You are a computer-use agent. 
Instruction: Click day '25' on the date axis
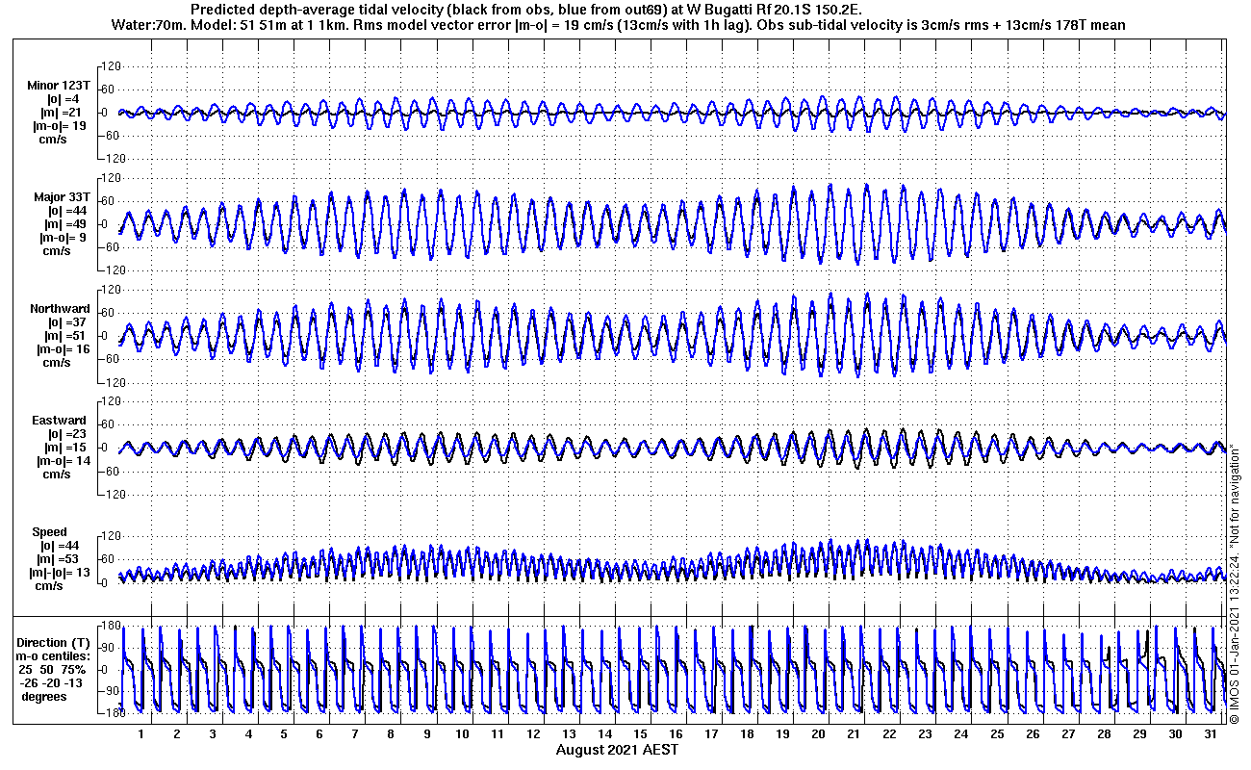pyautogui.click(x=996, y=734)
